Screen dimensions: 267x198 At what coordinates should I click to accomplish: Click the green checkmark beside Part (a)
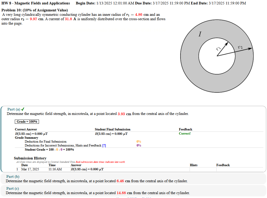(x=23, y=109)
